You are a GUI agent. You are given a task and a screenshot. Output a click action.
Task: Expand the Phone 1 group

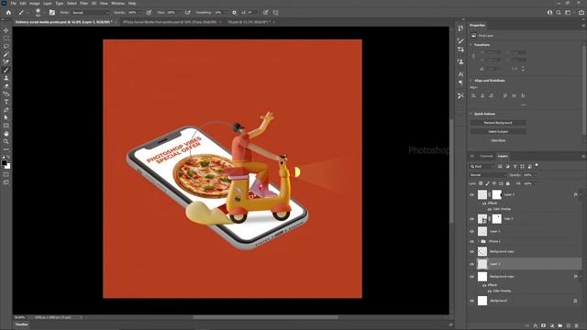[479, 242]
